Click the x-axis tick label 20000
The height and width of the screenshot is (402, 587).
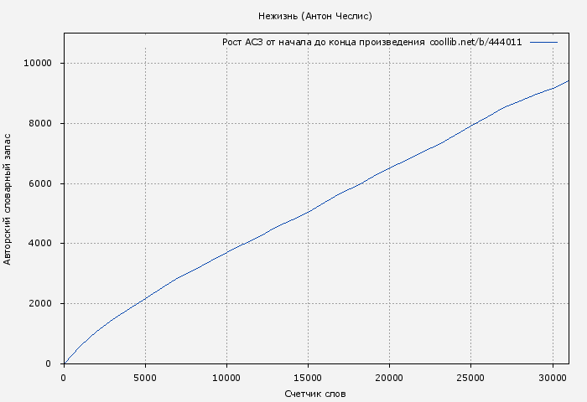(x=389, y=378)
